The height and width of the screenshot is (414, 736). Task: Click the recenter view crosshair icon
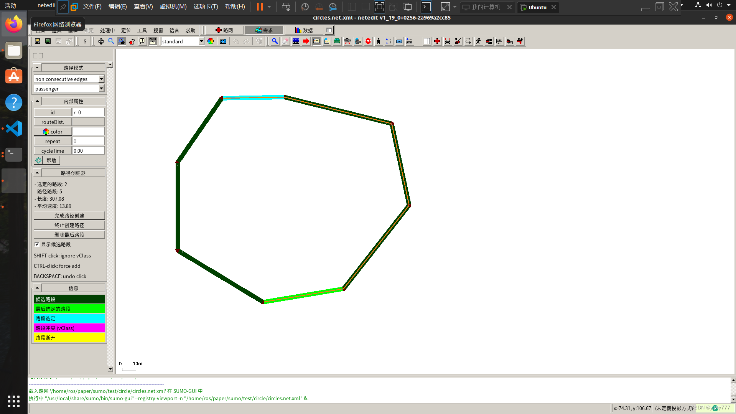click(x=101, y=41)
